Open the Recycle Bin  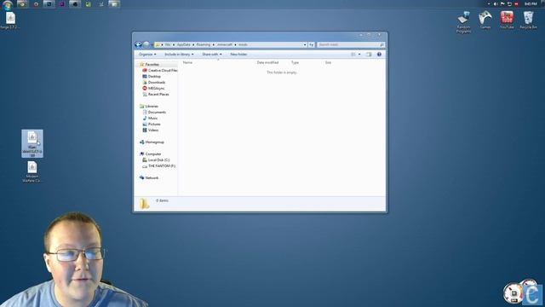click(528, 20)
